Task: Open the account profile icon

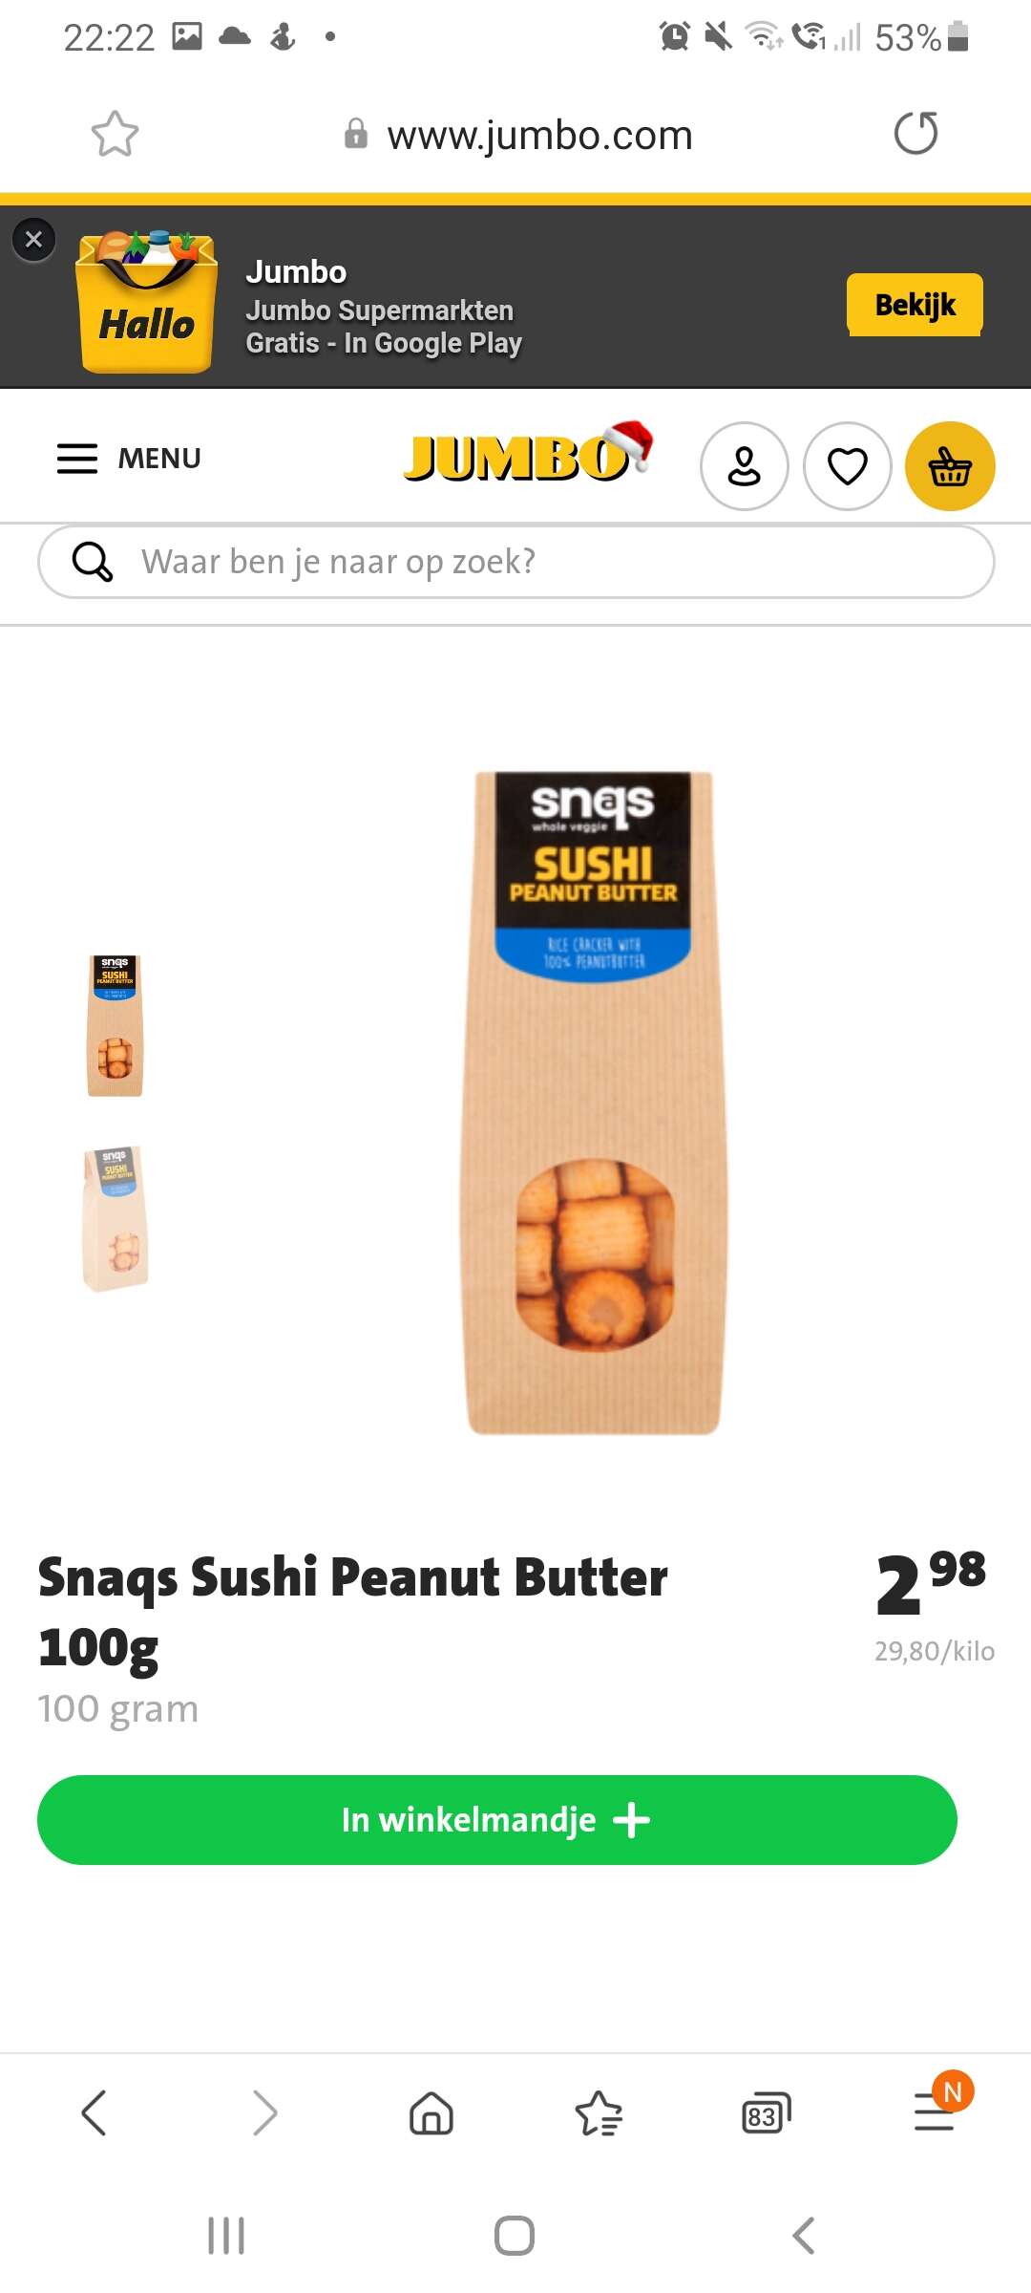Action: [745, 466]
